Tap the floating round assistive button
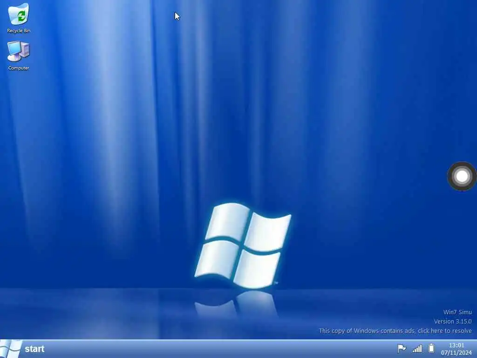This screenshot has height=358, width=477. pos(462,176)
